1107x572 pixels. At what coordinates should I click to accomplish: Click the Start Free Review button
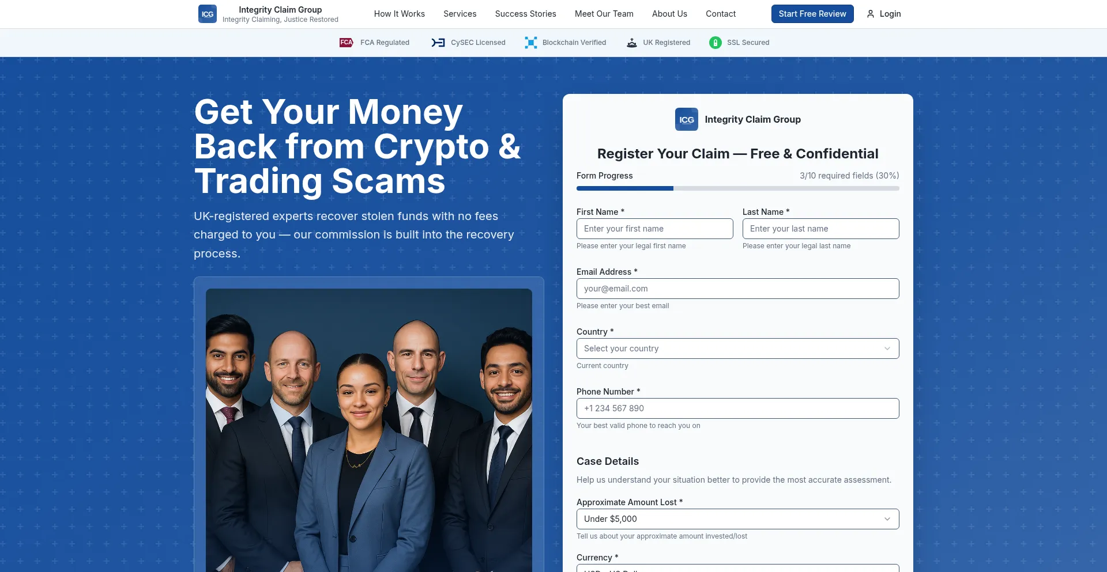tap(812, 14)
